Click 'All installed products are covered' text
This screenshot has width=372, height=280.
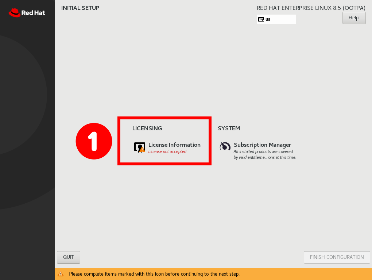coord(263,151)
